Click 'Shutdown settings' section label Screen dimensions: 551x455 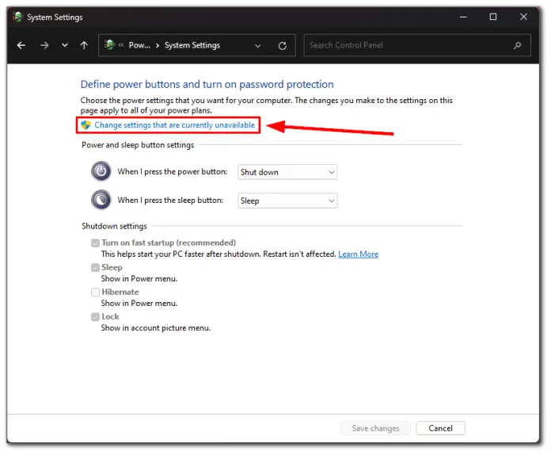[114, 226]
